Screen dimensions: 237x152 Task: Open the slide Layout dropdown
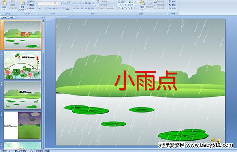[32, 2]
